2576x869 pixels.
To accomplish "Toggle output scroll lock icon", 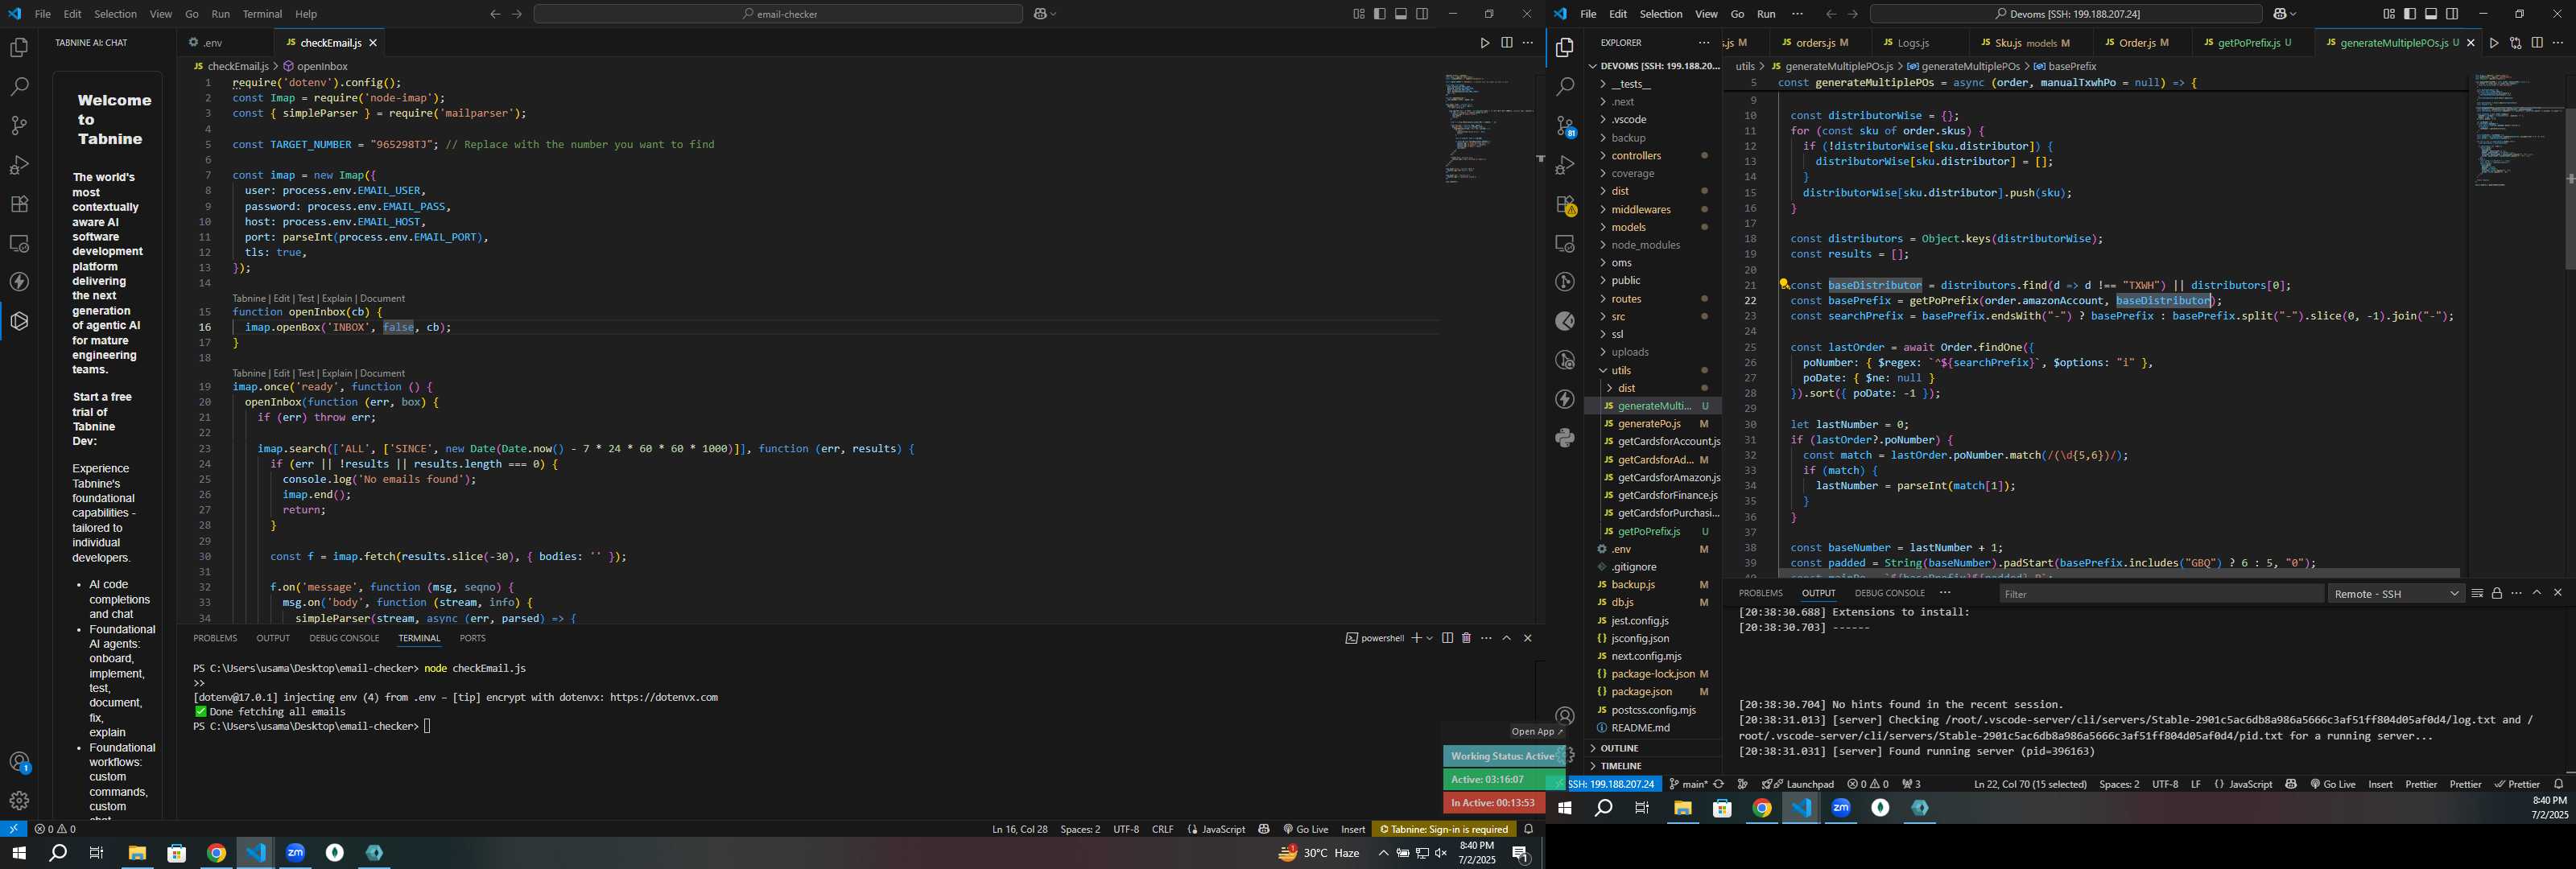I will point(2497,593).
